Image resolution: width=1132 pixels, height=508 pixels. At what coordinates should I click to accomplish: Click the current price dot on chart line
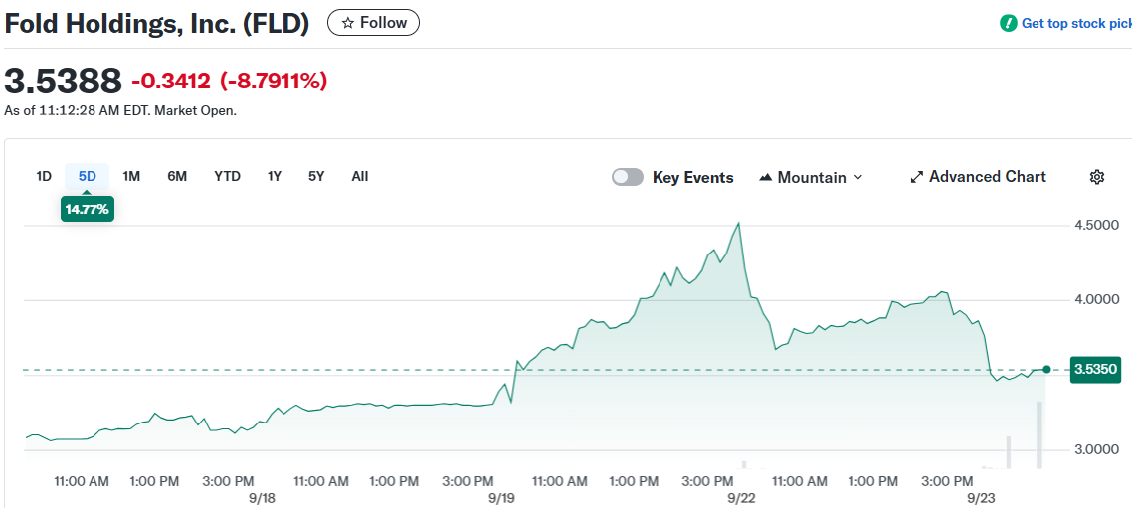pos(1046,370)
